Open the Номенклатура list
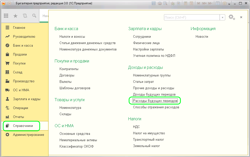The width and height of the screenshot is (250, 157). point(70,108)
